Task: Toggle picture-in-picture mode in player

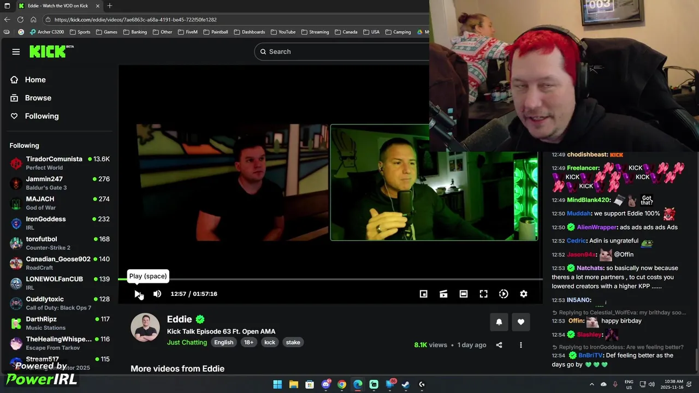Action: pyautogui.click(x=423, y=294)
